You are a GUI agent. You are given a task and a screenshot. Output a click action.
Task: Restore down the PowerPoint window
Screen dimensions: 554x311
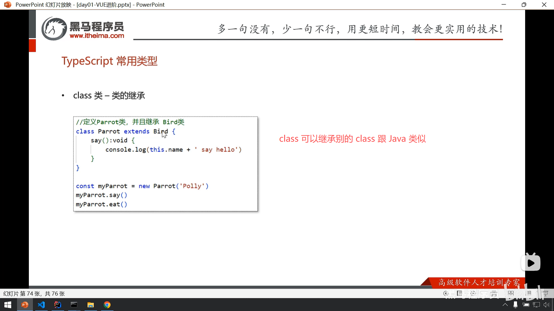pos(524,5)
